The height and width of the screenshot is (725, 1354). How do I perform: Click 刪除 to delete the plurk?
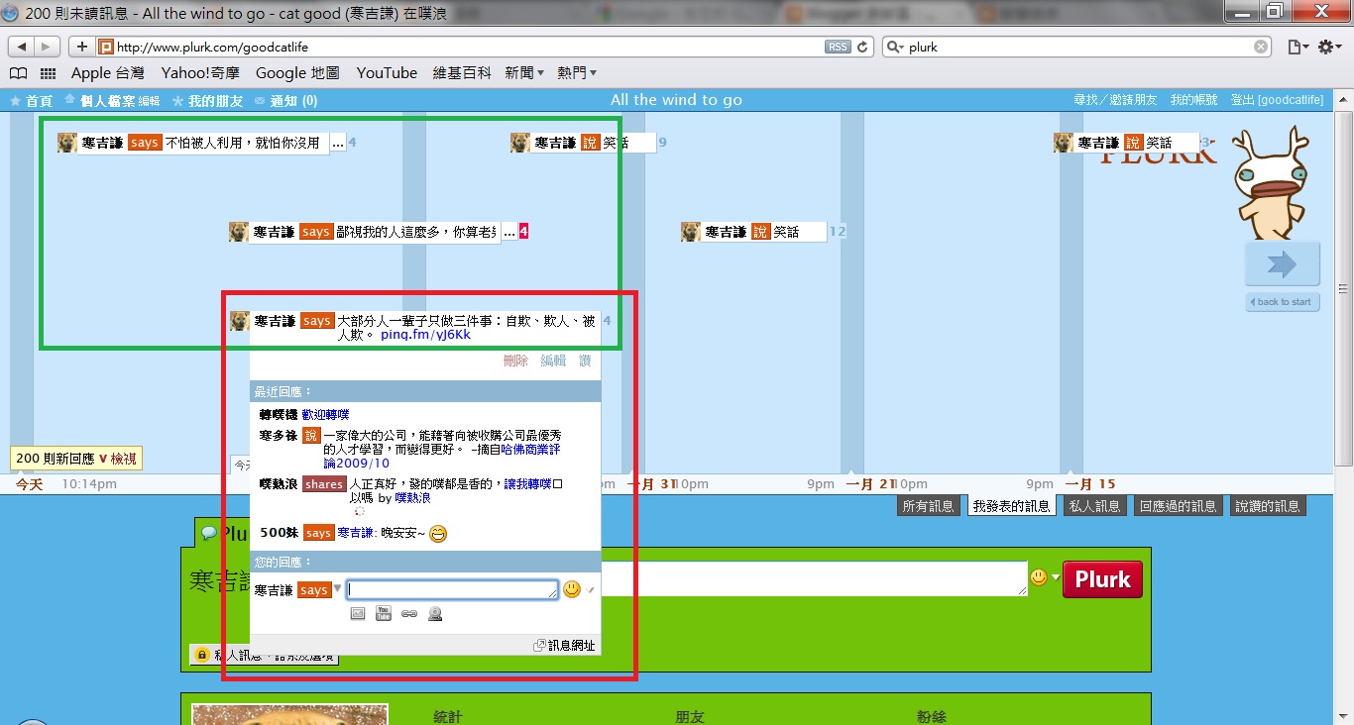tap(515, 362)
